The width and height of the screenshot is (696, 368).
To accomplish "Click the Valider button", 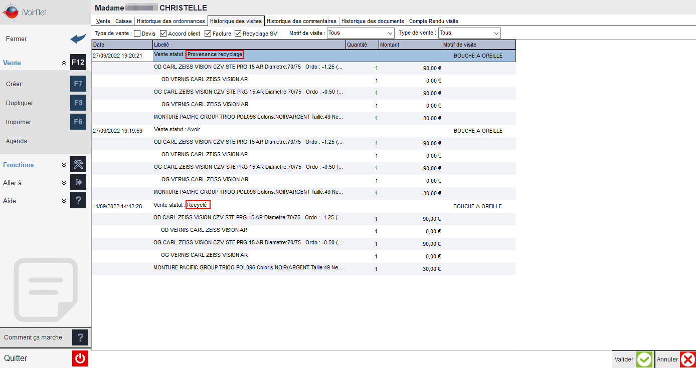I will click(632, 359).
